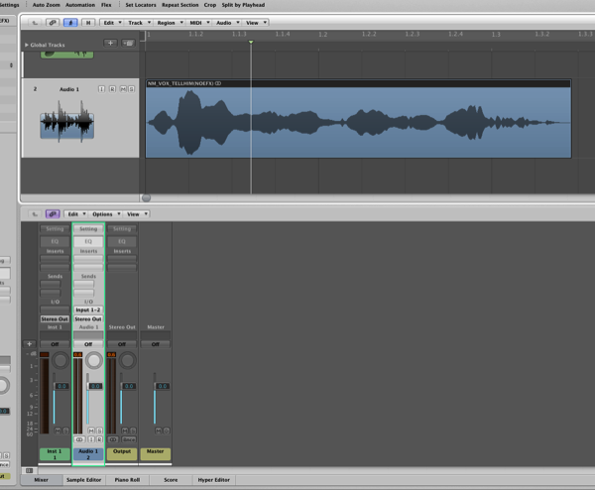Click the Audio 1 channel volume fader
This screenshot has height=490, width=595.
point(88,387)
